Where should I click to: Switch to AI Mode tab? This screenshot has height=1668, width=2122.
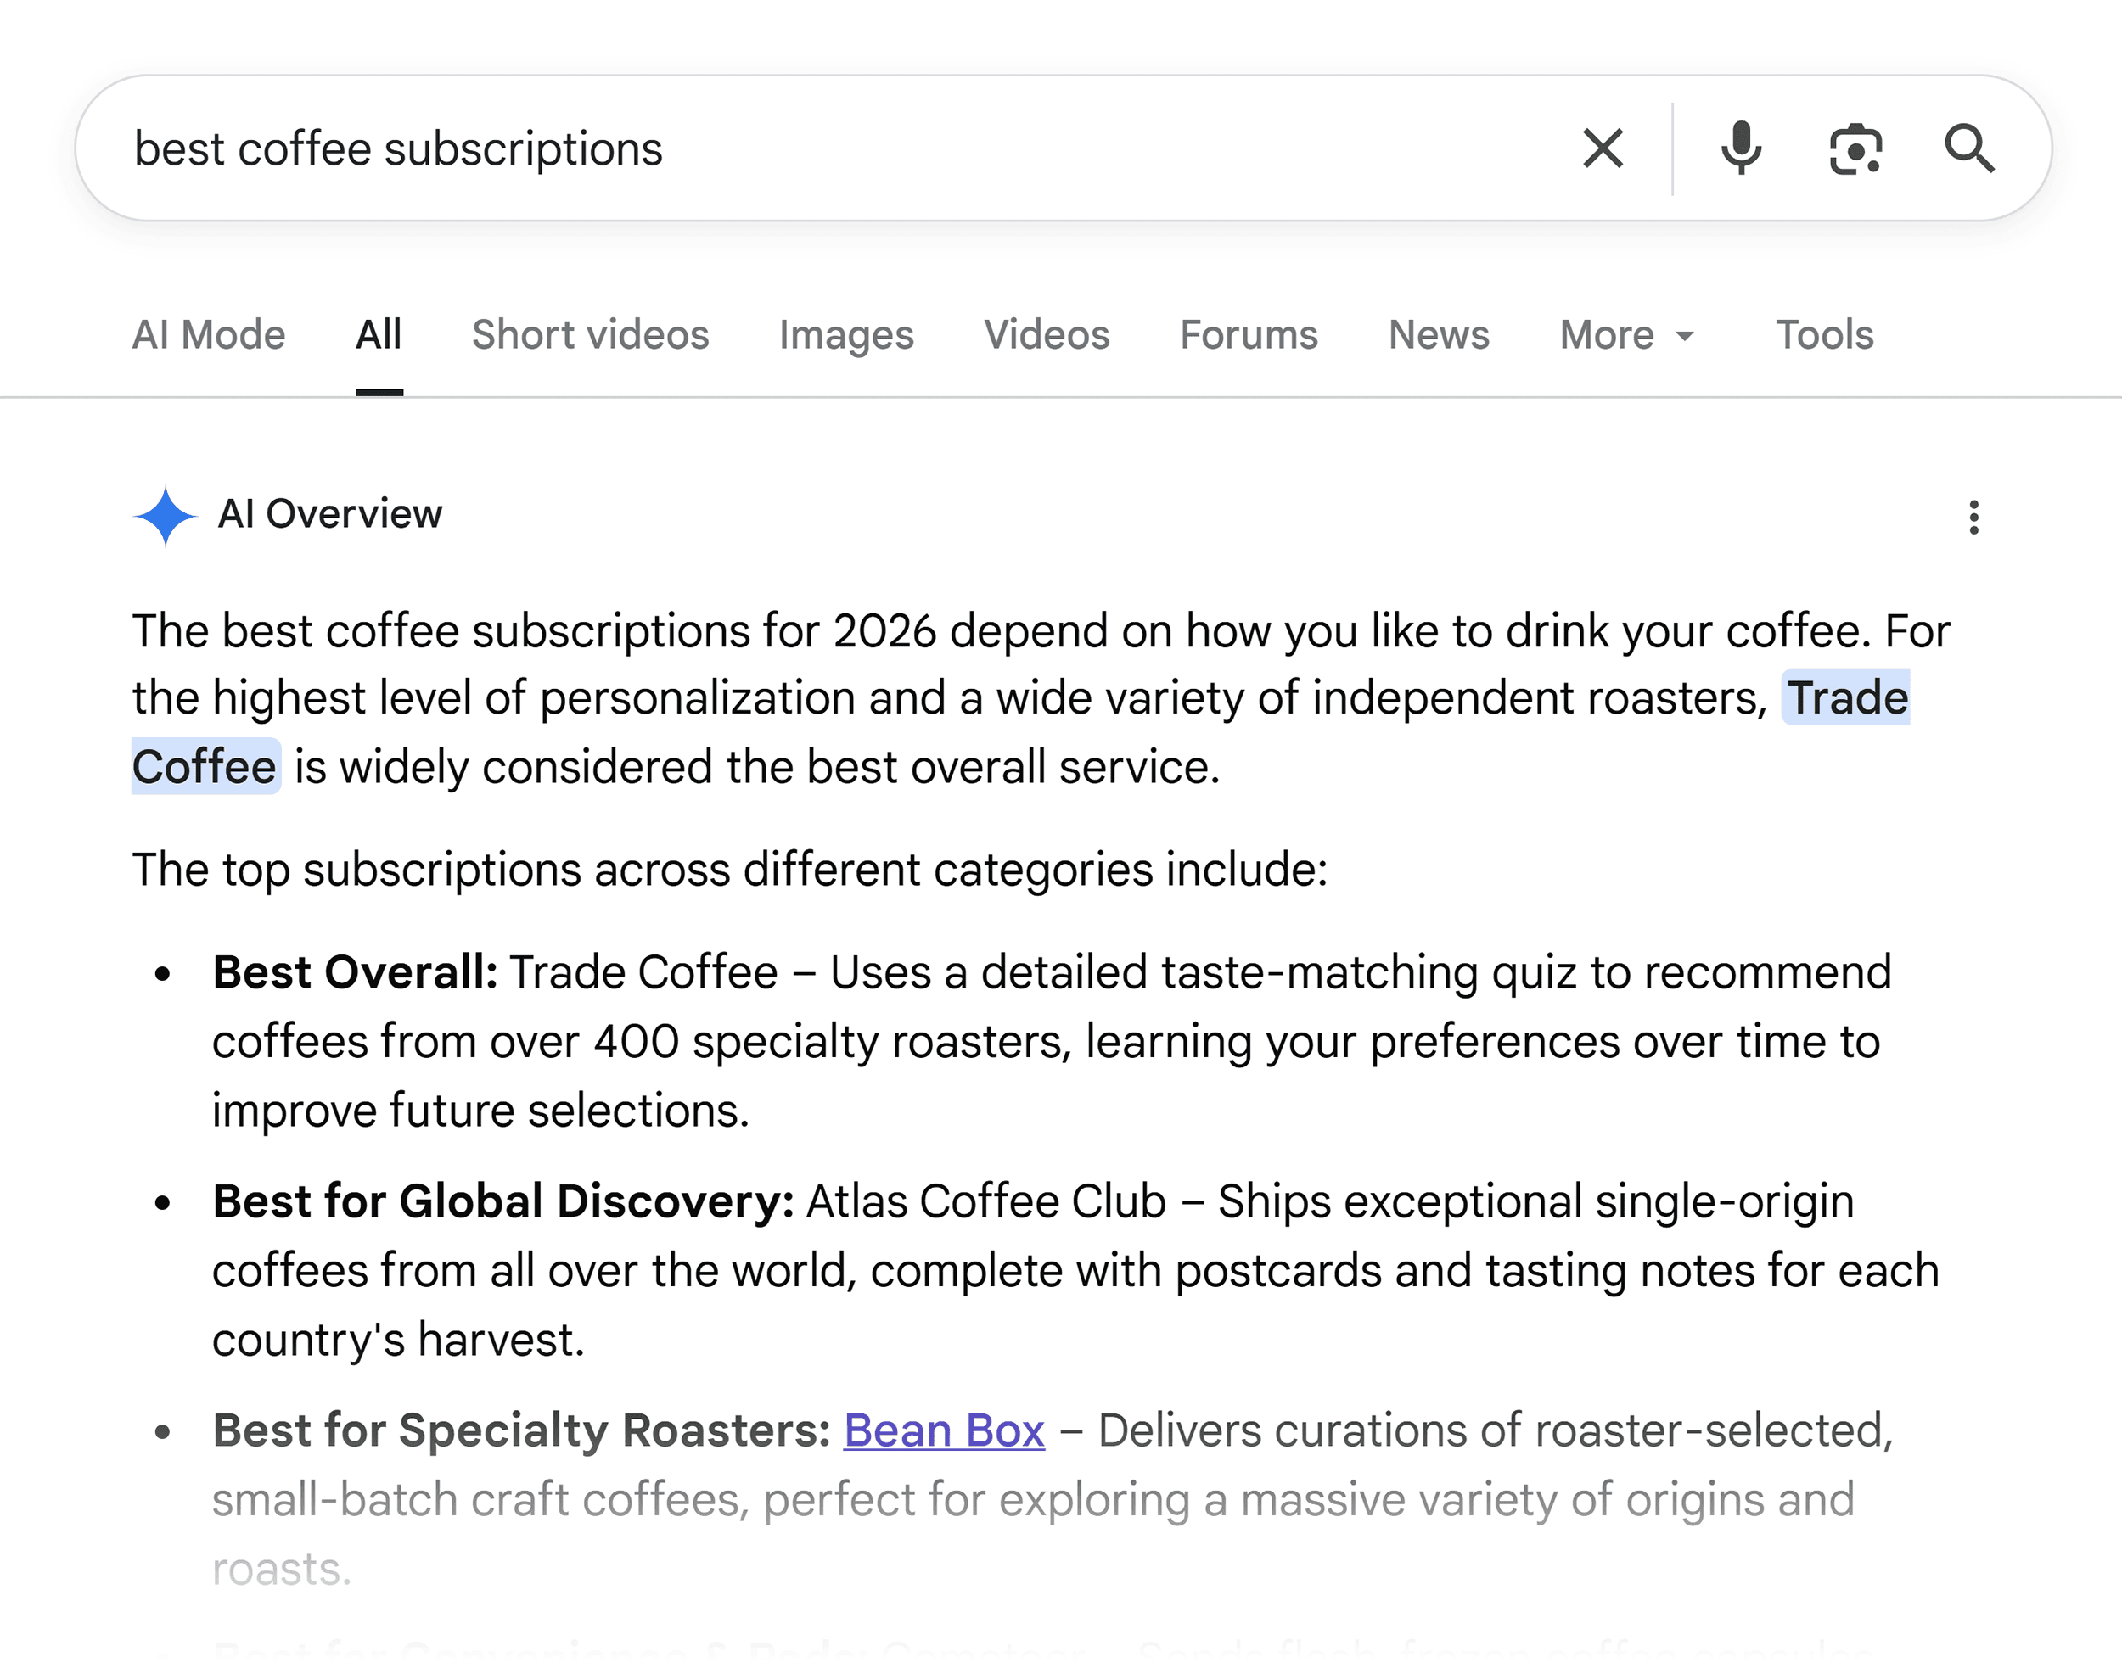(x=208, y=335)
